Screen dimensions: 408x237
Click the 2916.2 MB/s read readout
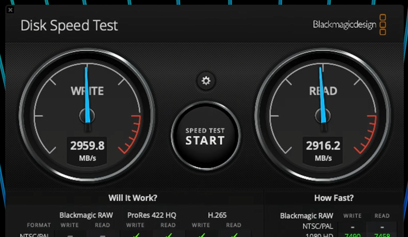tap(323, 150)
